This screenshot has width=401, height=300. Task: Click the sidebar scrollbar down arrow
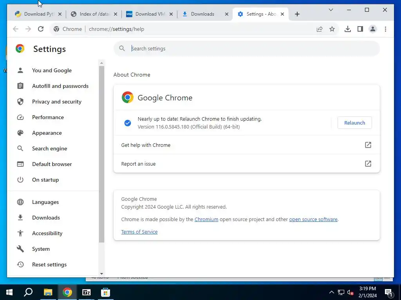pos(101,274)
